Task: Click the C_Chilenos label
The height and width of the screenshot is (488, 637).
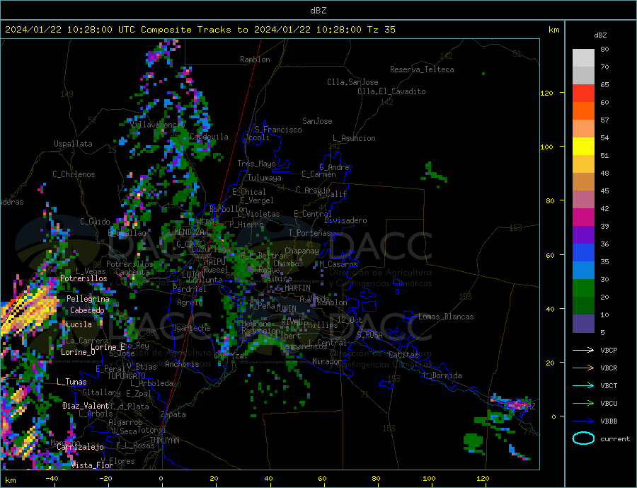Action: coord(74,174)
